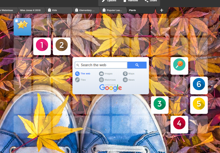Viewport: 220px width, 153px height.
Task: Select Tiles search option
Action: (x=80, y=80)
